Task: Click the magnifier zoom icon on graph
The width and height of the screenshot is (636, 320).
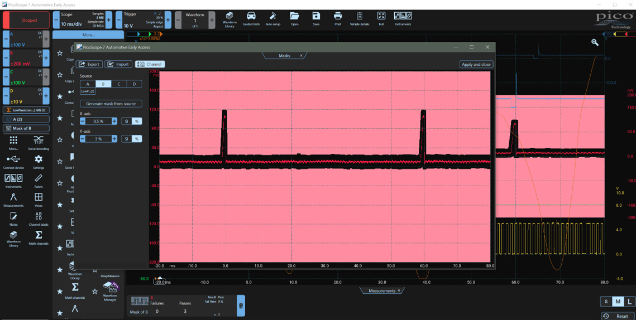Action: pyautogui.click(x=595, y=42)
